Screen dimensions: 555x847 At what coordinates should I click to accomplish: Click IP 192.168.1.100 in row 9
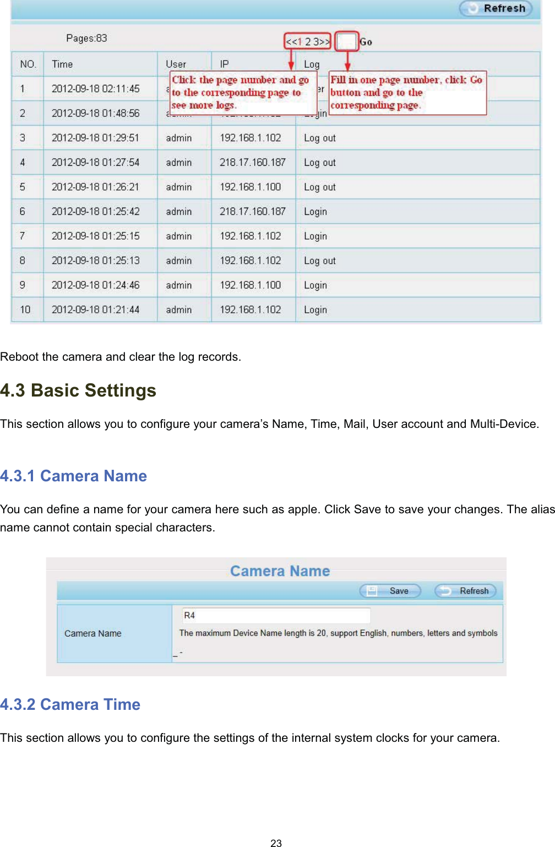click(251, 285)
